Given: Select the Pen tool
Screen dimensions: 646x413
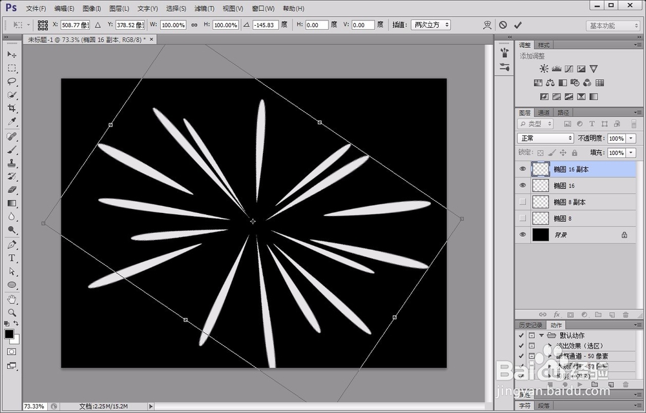Looking at the screenshot, I should click(12, 245).
